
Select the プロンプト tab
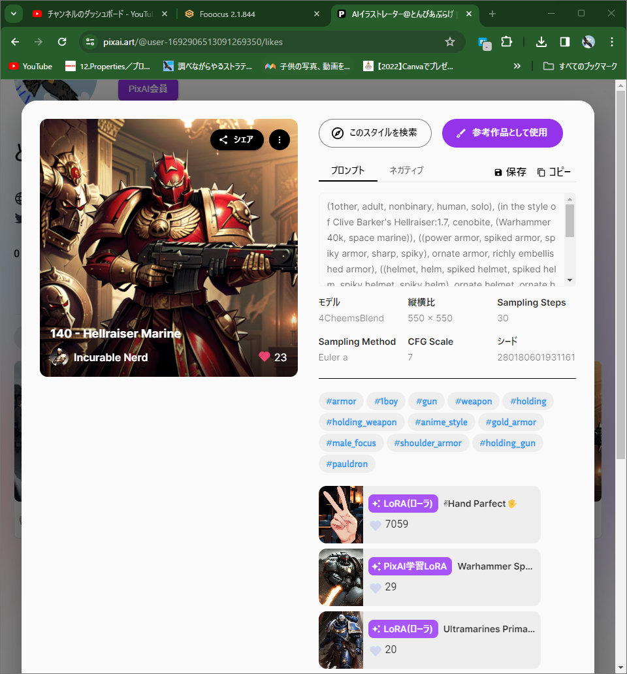click(347, 170)
